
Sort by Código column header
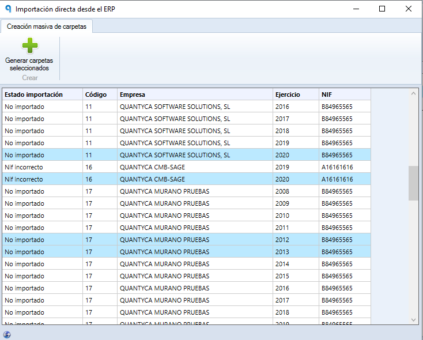pos(100,95)
